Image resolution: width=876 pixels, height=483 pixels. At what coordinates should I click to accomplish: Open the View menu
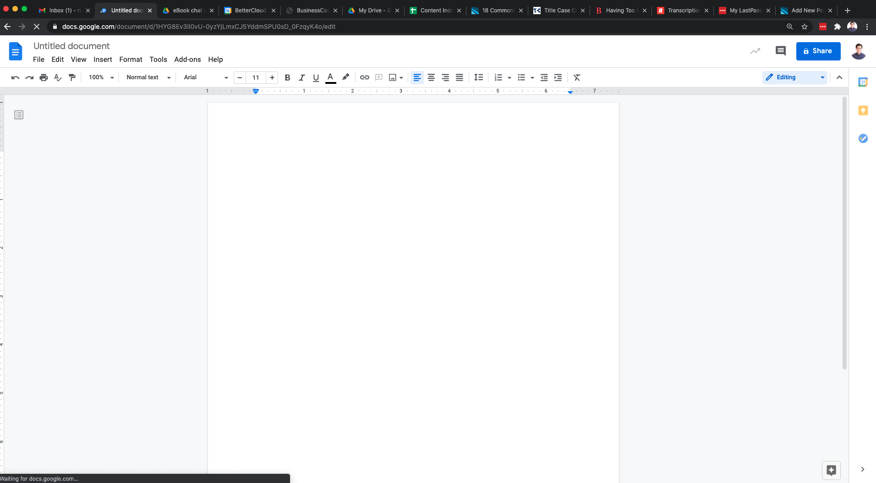tap(78, 60)
